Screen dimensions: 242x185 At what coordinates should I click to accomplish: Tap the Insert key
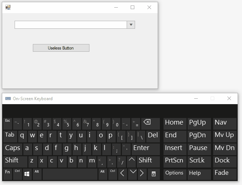175,149
